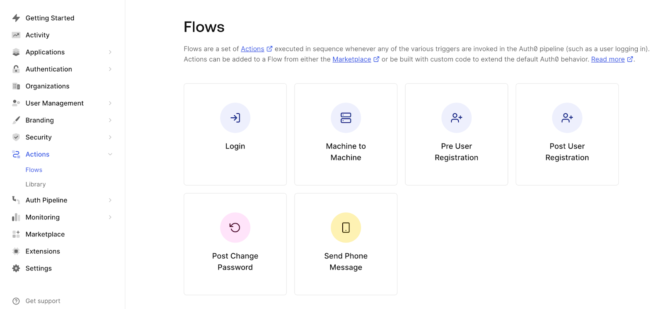The height and width of the screenshot is (309, 663).
Task: Click the Security shield icon
Action: pyautogui.click(x=16, y=137)
